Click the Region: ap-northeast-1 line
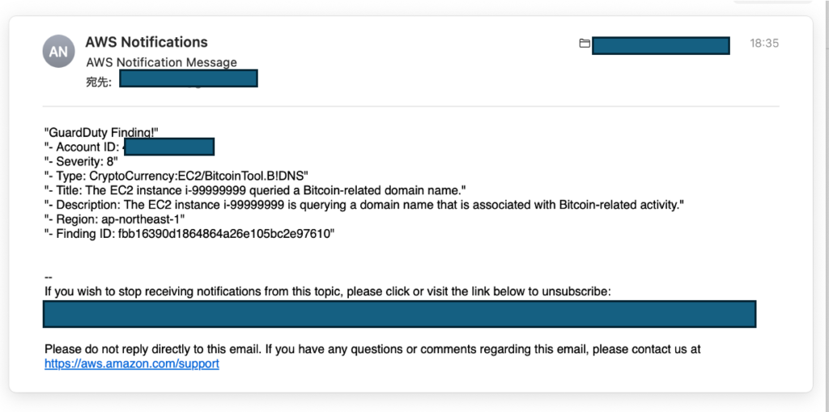The image size is (829, 412). [x=114, y=219]
